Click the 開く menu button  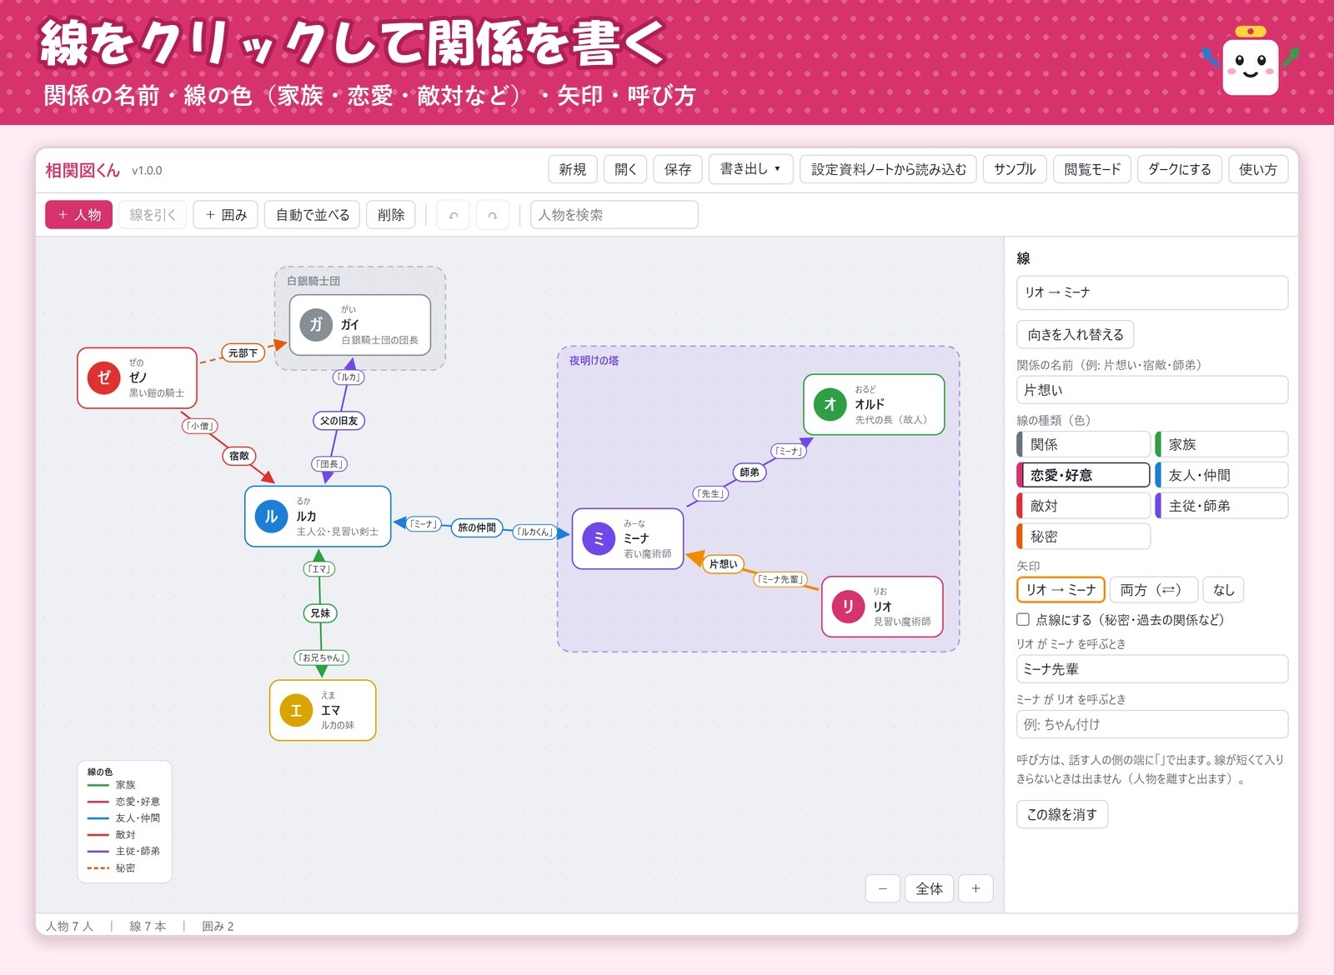(x=625, y=169)
